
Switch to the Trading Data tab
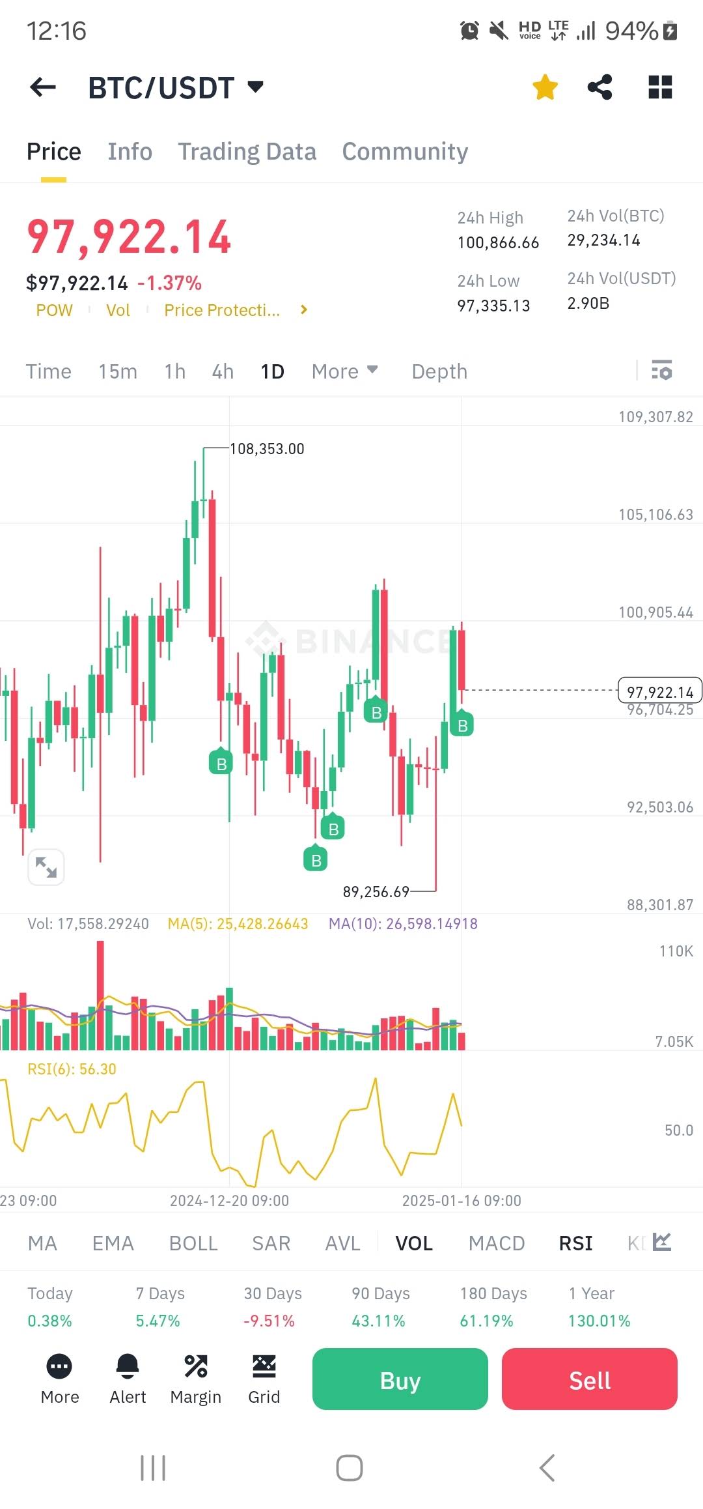[247, 152]
